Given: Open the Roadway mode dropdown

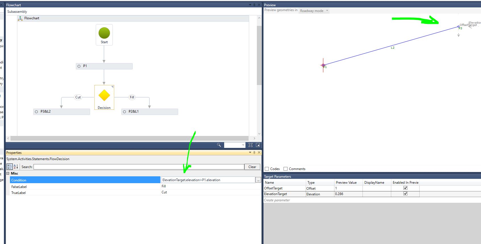Looking at the screenshot, I should click(x=314, y=11).
